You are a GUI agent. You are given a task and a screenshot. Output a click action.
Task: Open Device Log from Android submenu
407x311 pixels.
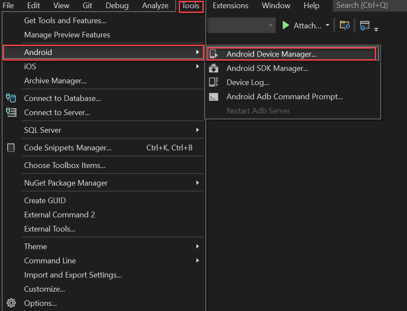[292, 82]
